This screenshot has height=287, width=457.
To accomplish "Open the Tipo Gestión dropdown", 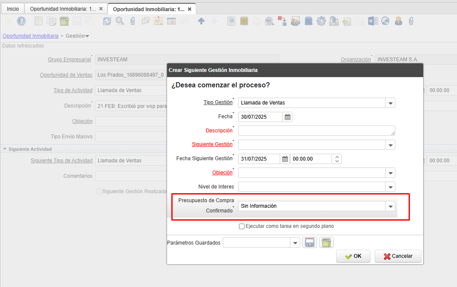I will click(x=390, y=103).
